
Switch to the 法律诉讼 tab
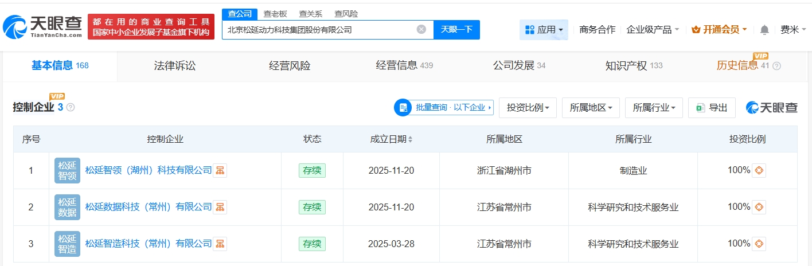tap(175, 66)
